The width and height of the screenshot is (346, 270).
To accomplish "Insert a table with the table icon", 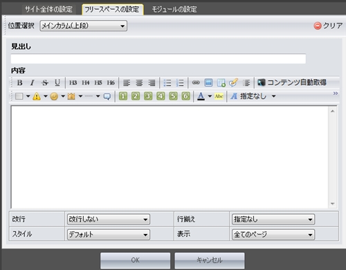I will tap(221, 82).
